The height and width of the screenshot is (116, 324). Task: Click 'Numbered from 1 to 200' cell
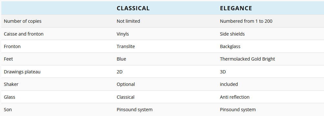pos(246,21)
